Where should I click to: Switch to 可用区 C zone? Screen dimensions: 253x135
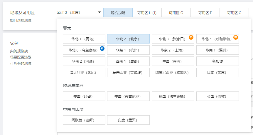(234, 13)
